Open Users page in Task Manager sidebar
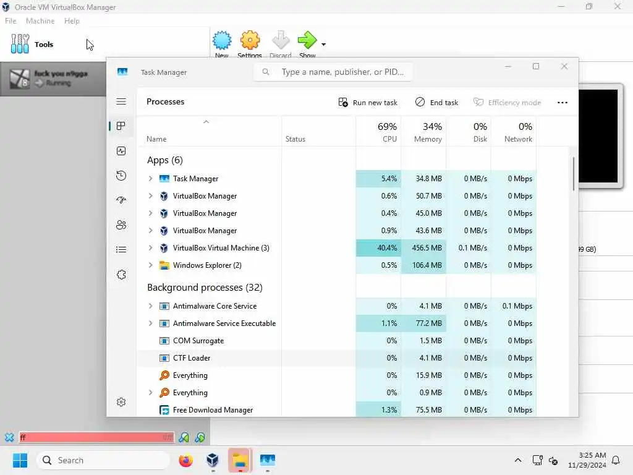The height and width of the screenshot is (475, 633). coord(121,225)
